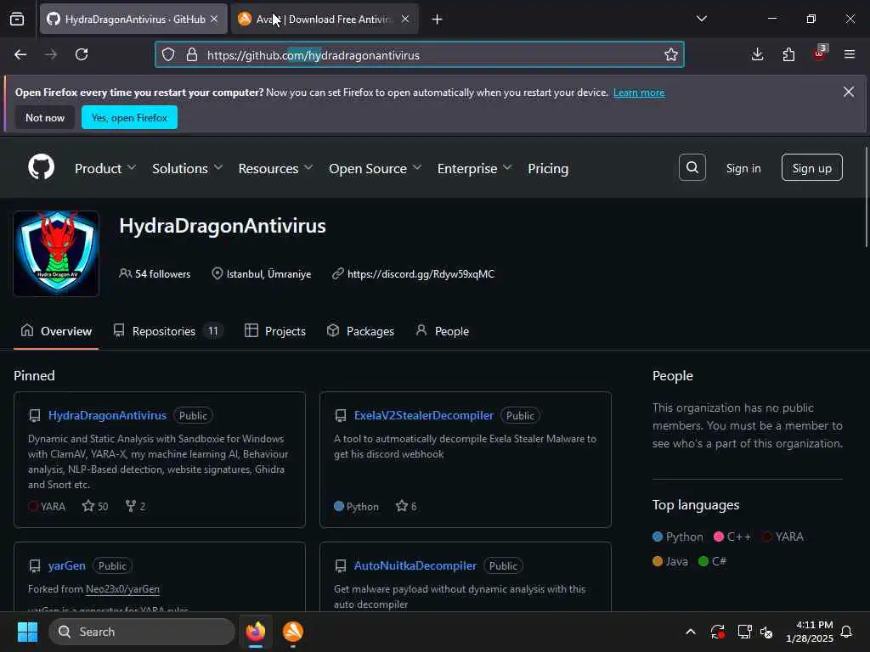List all tabs with the dropdown arrow
The image size is (870, 652).
click(701, 19)
